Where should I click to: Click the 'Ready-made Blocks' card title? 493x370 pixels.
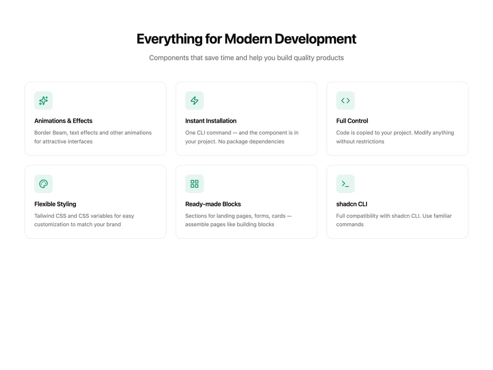coord(213,204)
